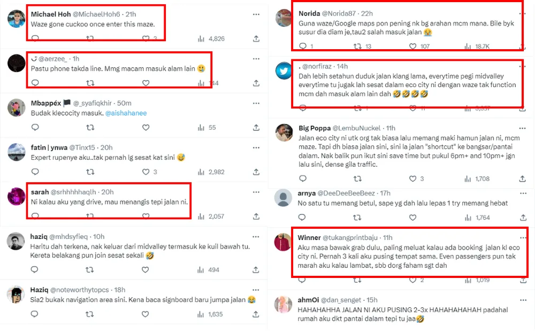535x333 pixels.
Task: Open the @aishahanee mention link
Action: [126, 113]
